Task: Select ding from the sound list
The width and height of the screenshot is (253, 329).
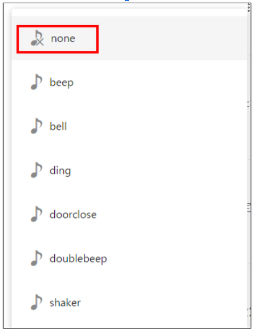Action: click(60, 171)
